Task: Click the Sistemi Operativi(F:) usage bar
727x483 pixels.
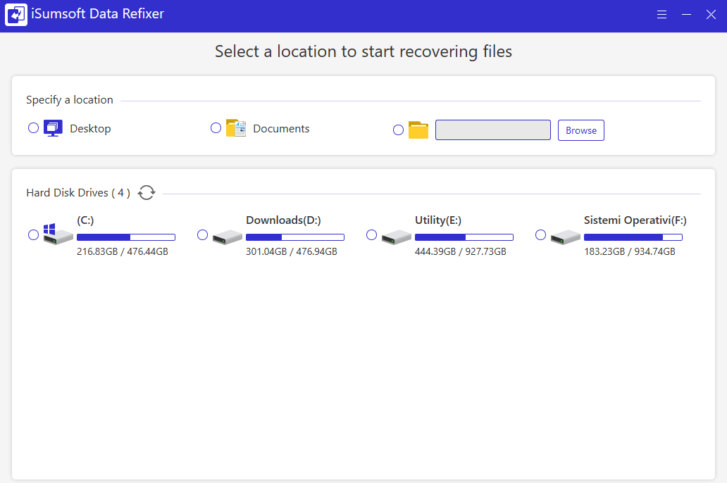Action: (633, 237)
